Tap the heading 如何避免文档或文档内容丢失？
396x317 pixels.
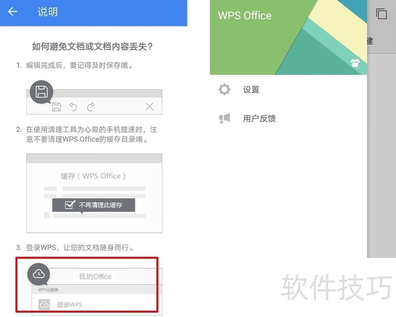(93, 47)
